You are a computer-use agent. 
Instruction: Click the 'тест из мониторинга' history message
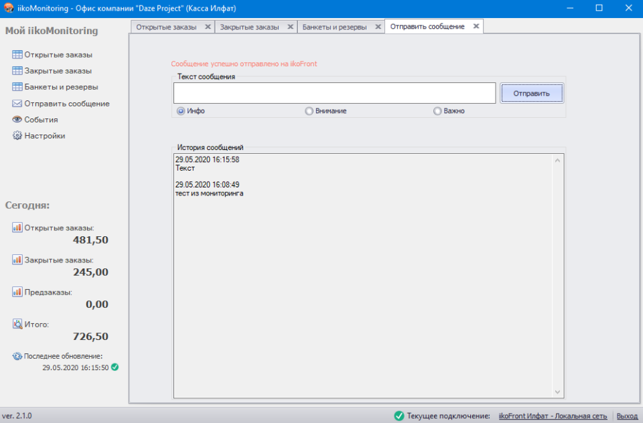click(209, 193)
